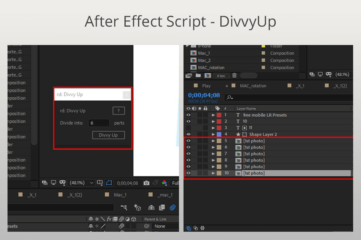The width and height of the screenshot is (361, 240).
Task: Switch to the MAC_rotation composition tab
Action: point(252,86)
